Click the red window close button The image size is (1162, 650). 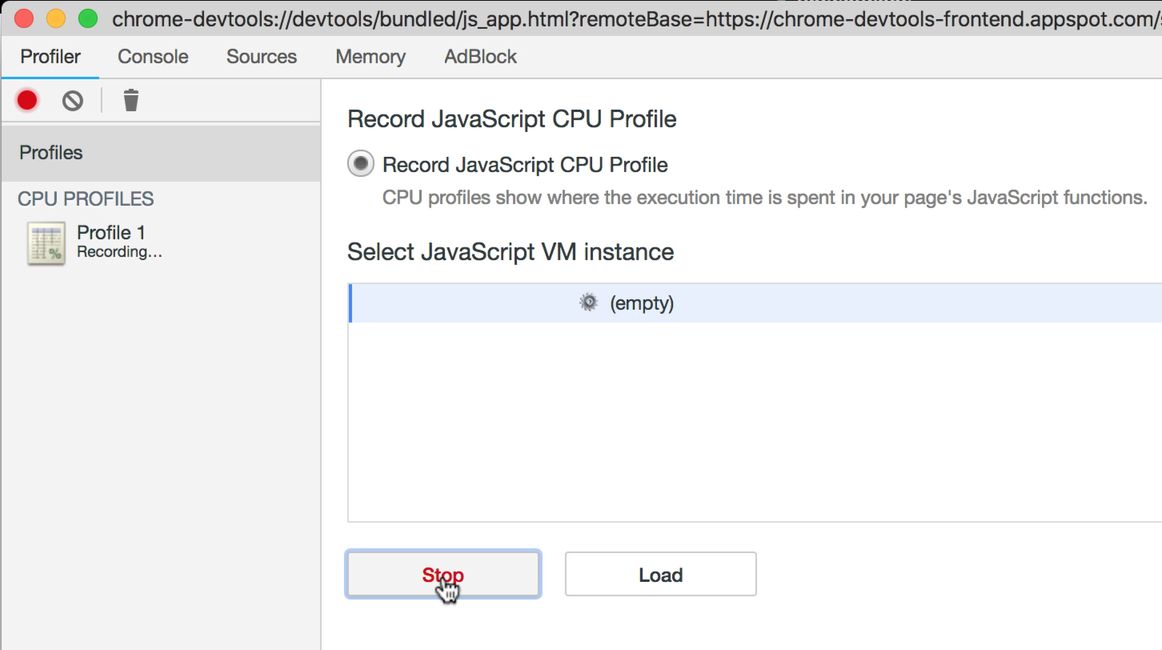pyautogui.click(x=24, y=18)
